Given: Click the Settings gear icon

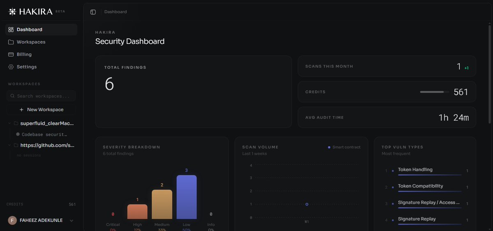Looking at the screenshot, I should [x=11, y=67].
